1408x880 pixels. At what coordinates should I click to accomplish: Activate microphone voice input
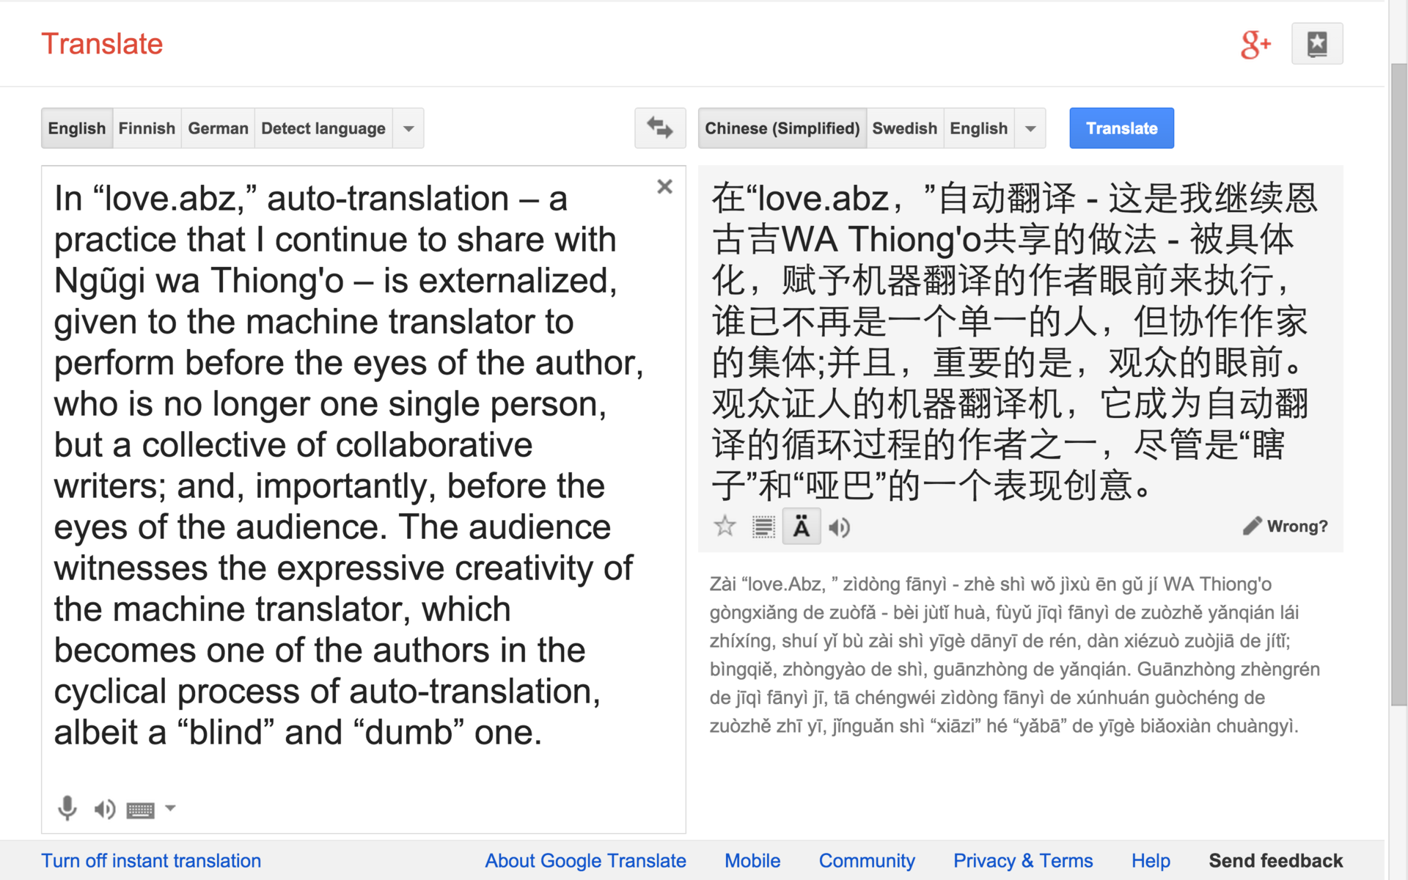67,809
